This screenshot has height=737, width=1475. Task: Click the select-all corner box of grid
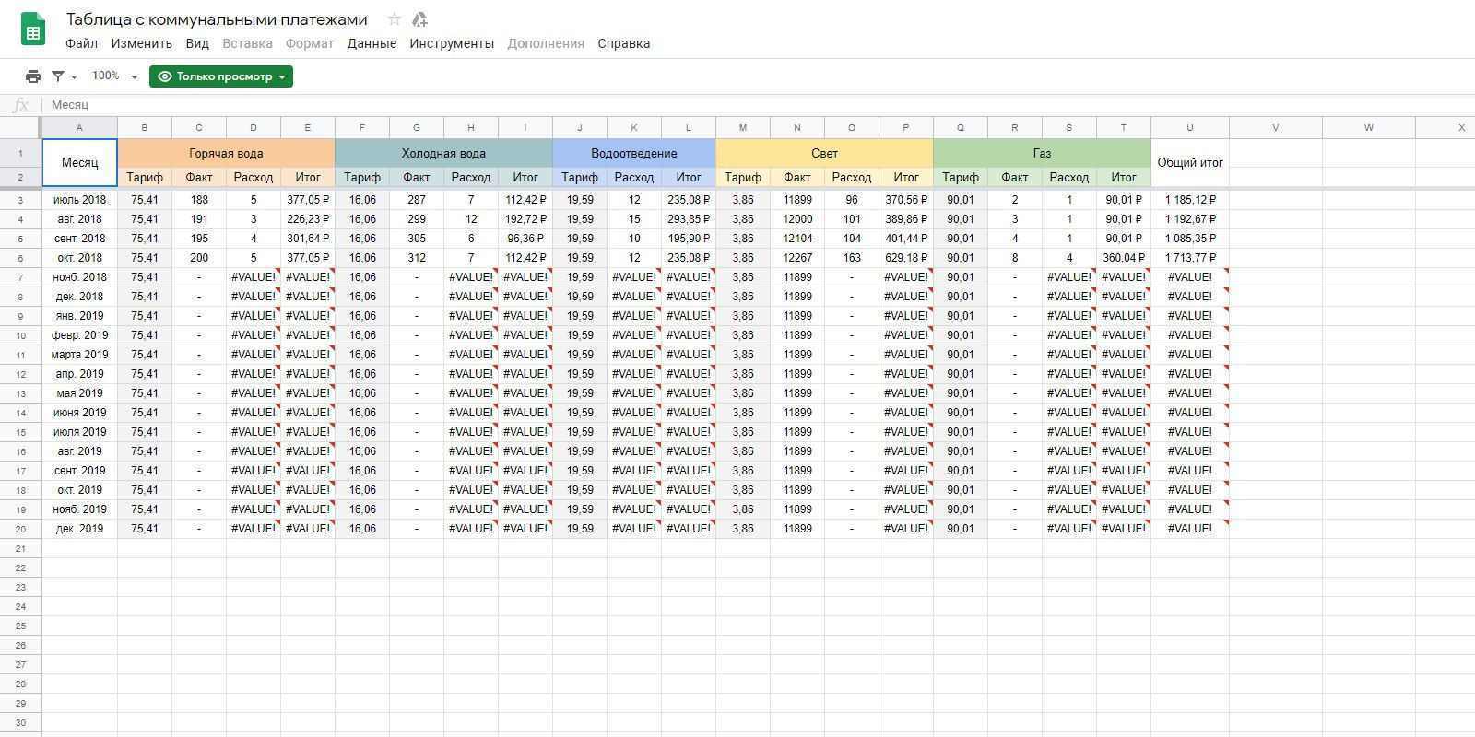tap(20, 128)
